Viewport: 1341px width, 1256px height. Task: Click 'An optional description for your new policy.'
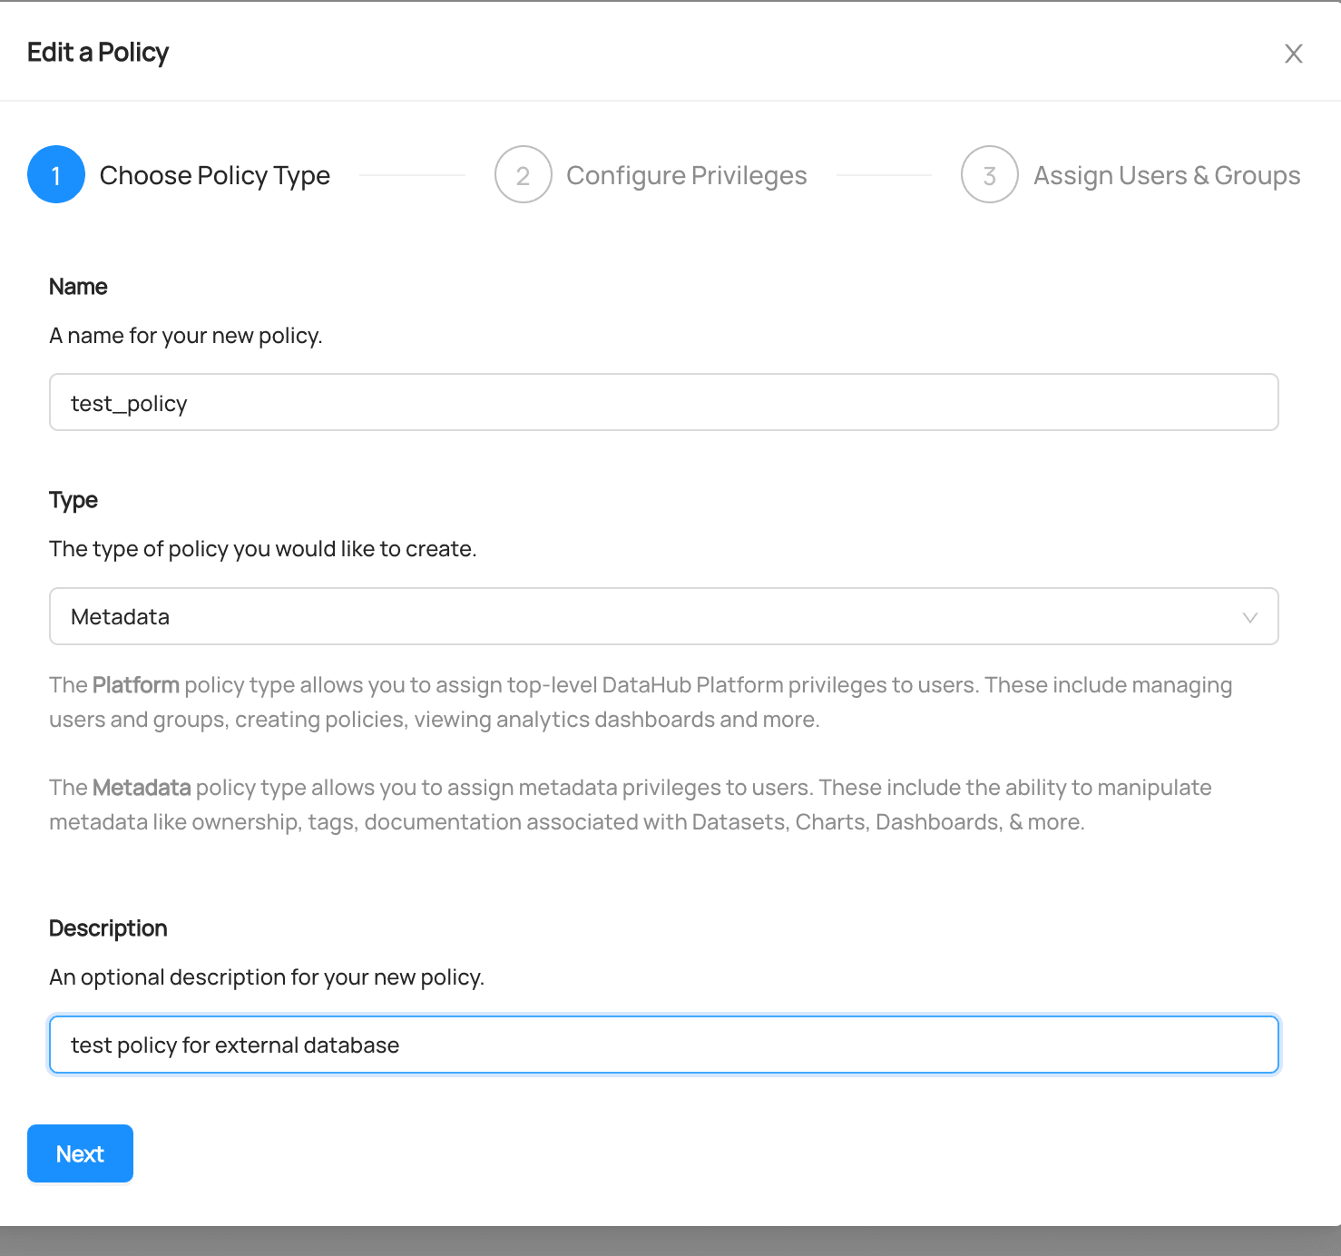point(267,977)
